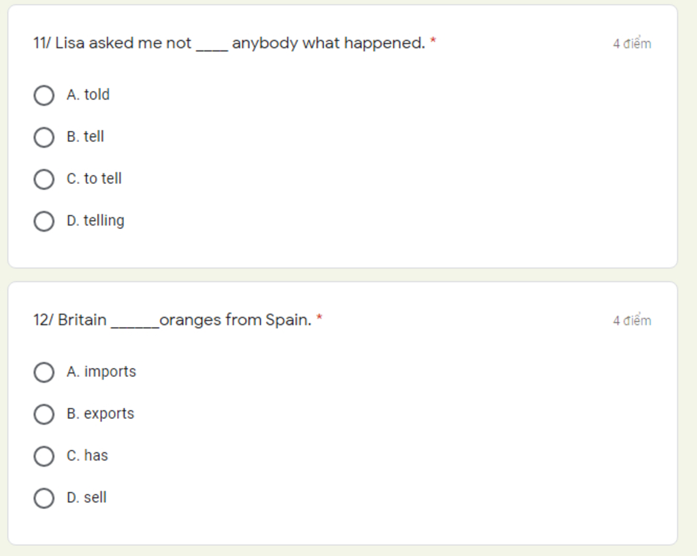Select the 'A. imports' radio button

[44, 372]
